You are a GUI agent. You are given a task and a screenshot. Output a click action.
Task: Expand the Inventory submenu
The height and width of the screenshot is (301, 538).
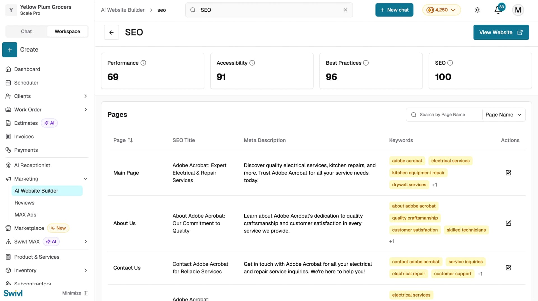(85, 270)
